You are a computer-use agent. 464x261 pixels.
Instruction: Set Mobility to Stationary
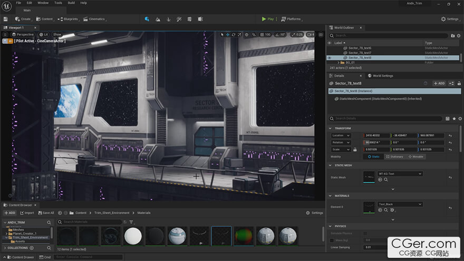(394, 157)
